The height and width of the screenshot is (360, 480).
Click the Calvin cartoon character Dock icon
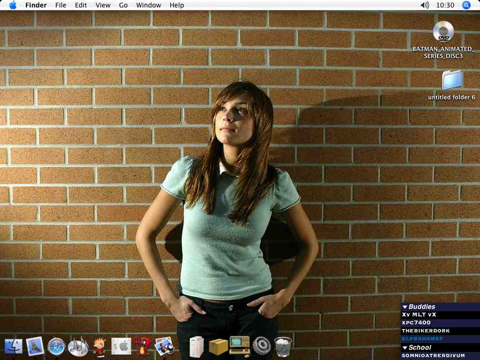99,347
